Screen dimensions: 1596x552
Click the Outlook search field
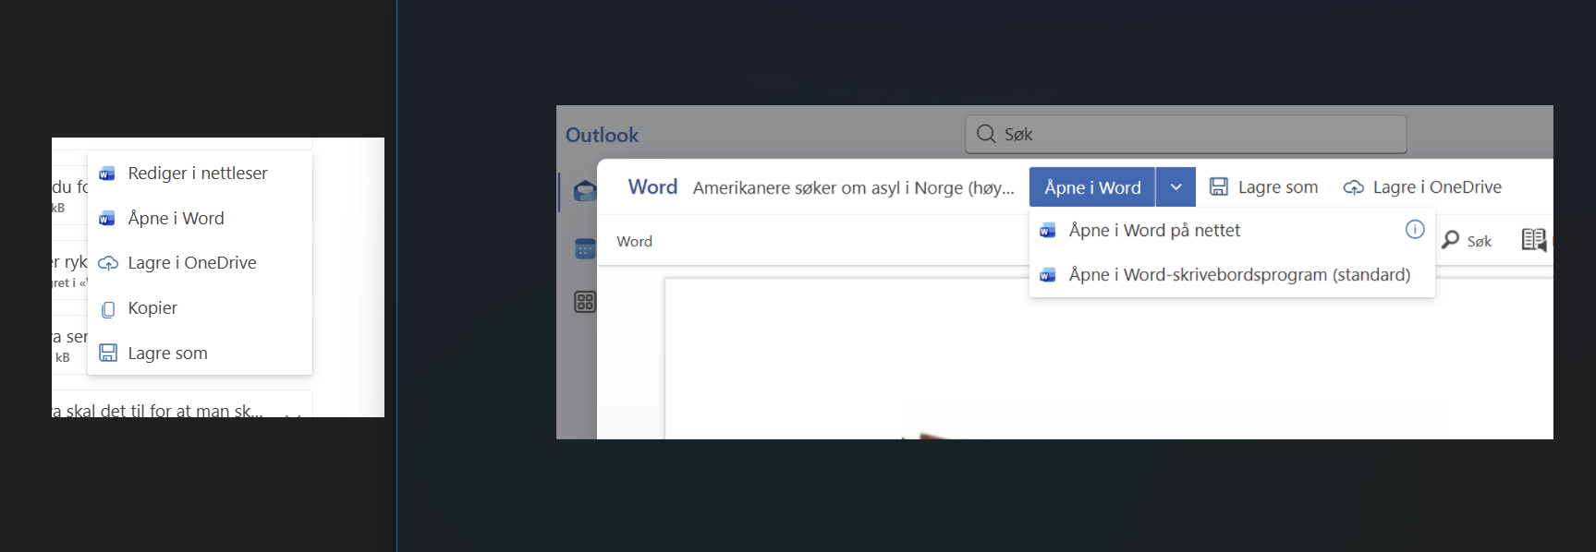tap(1186, 135)
